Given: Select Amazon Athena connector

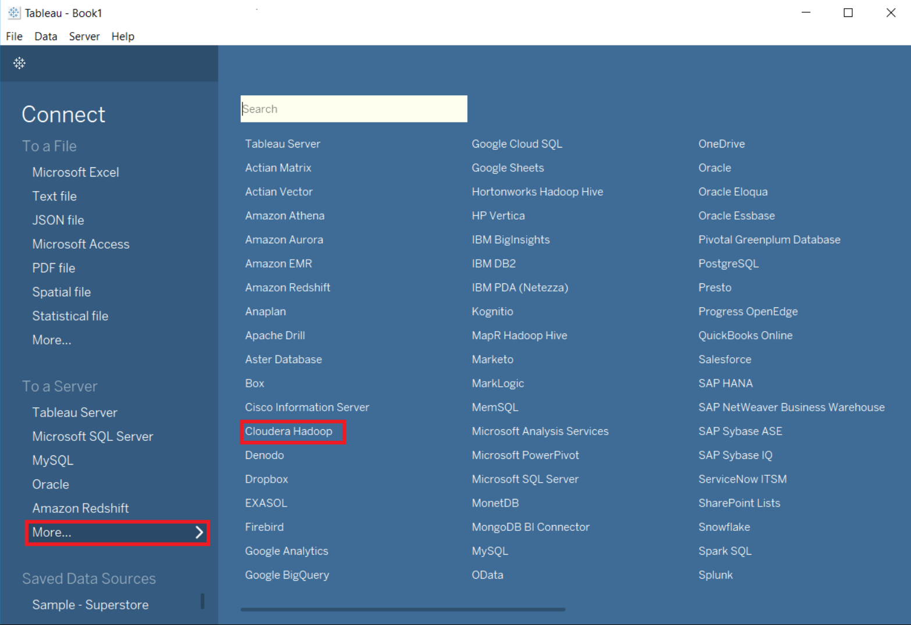Looking at the screenshot, I should click(285, 215).
